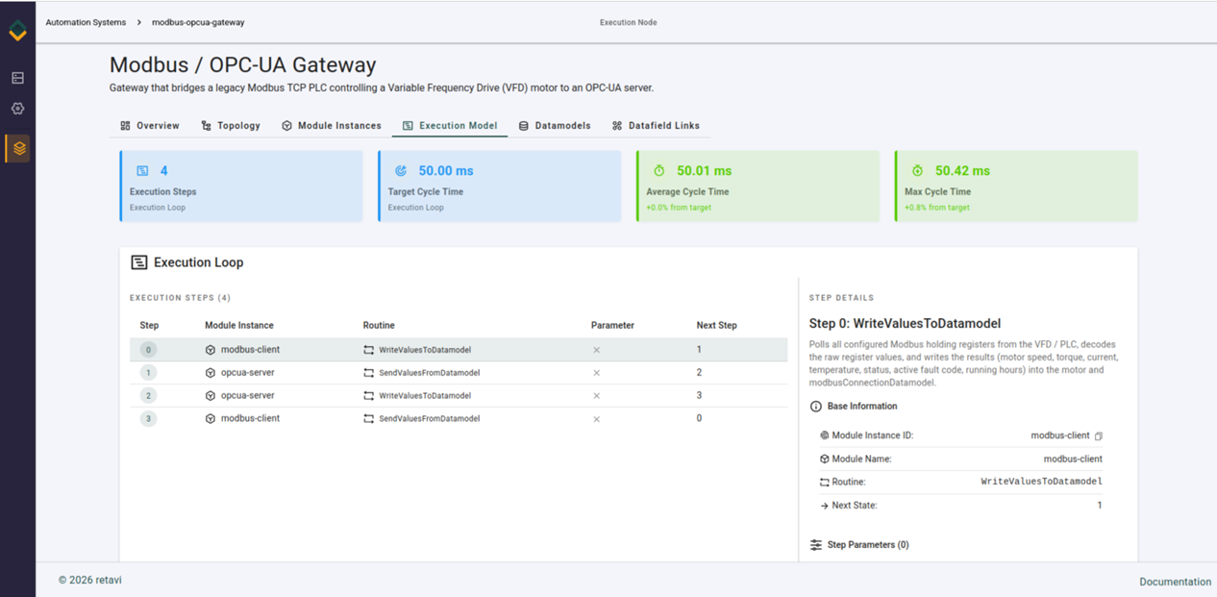Click opcua-server in the step 2 row
The image size is (1217, 597).
[x=248, y=396]
